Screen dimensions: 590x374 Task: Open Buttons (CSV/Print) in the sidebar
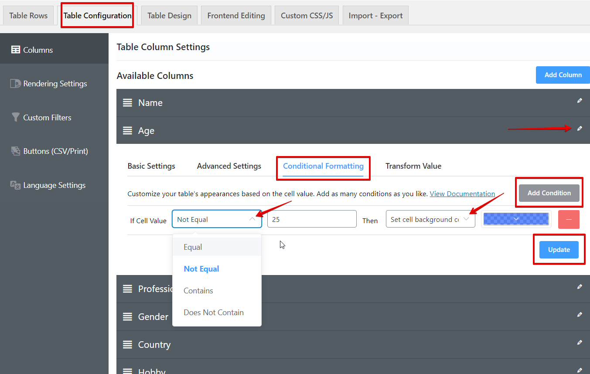click(x=54, y=151)
